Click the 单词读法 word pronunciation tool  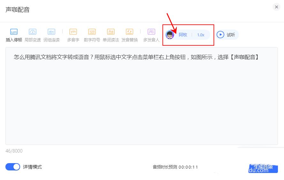(x=111, y=35)
